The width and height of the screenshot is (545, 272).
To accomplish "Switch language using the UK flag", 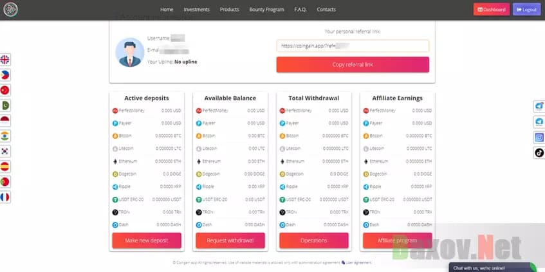I will coord(5,60).
